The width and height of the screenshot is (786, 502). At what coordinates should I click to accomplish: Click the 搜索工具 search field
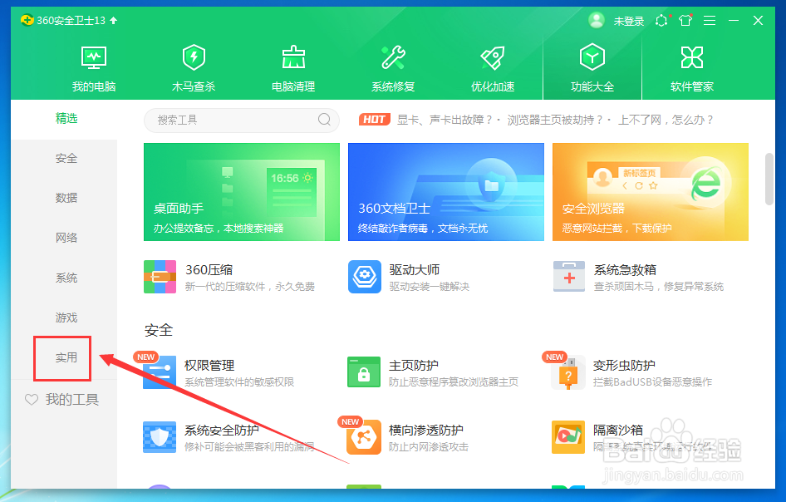pyautogui.click(x=241, y=120)
